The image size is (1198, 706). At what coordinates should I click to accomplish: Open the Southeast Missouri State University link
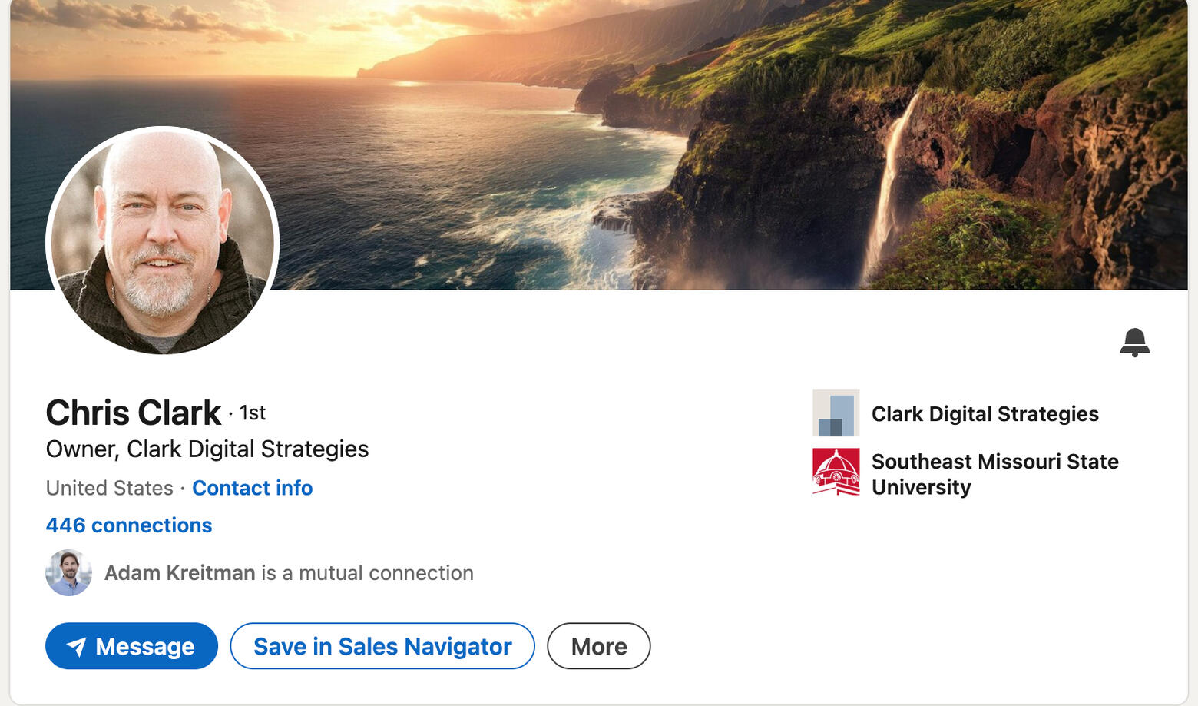[994, 474]
